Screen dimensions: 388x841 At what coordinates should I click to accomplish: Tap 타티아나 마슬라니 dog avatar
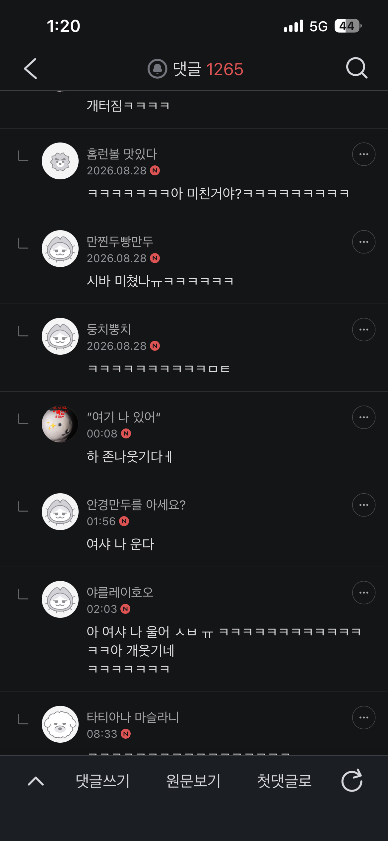pyautogui.click(x=60, y=724)
